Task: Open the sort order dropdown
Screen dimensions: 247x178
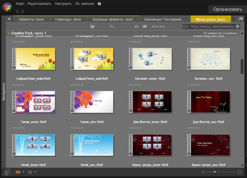Action: (112, 26)
